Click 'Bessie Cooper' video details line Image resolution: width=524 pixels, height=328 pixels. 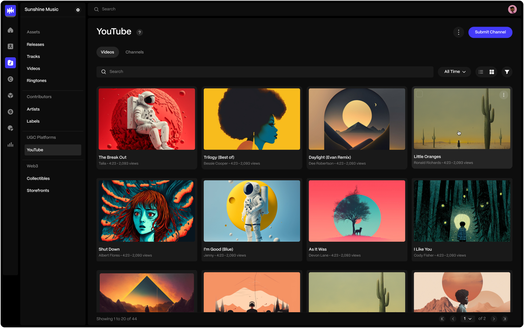tap(232, 164)
